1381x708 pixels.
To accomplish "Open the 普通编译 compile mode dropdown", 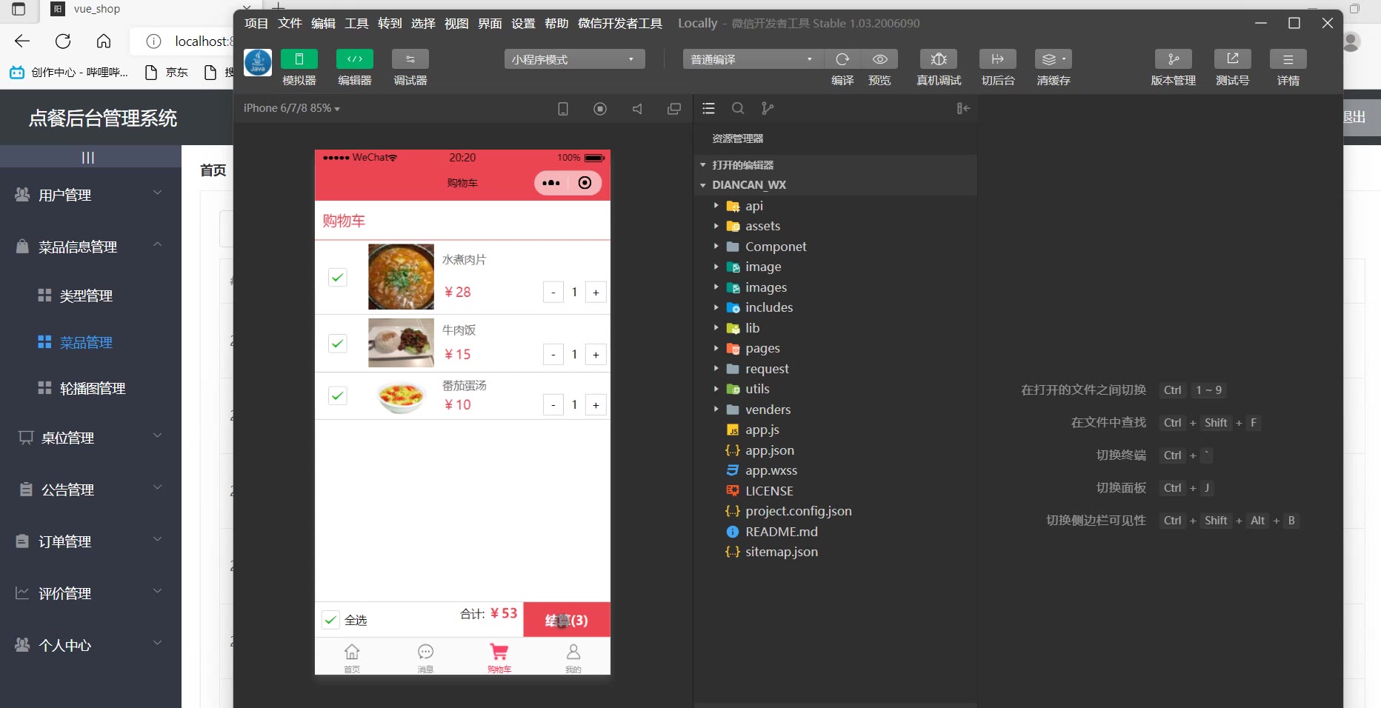I will coord(753,59).
